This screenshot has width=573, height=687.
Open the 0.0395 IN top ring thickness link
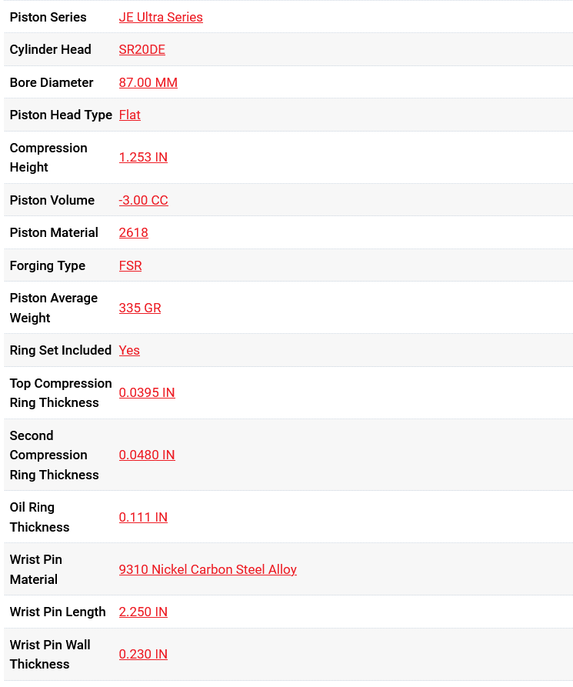pyautogui.click(x=147, y=392)
